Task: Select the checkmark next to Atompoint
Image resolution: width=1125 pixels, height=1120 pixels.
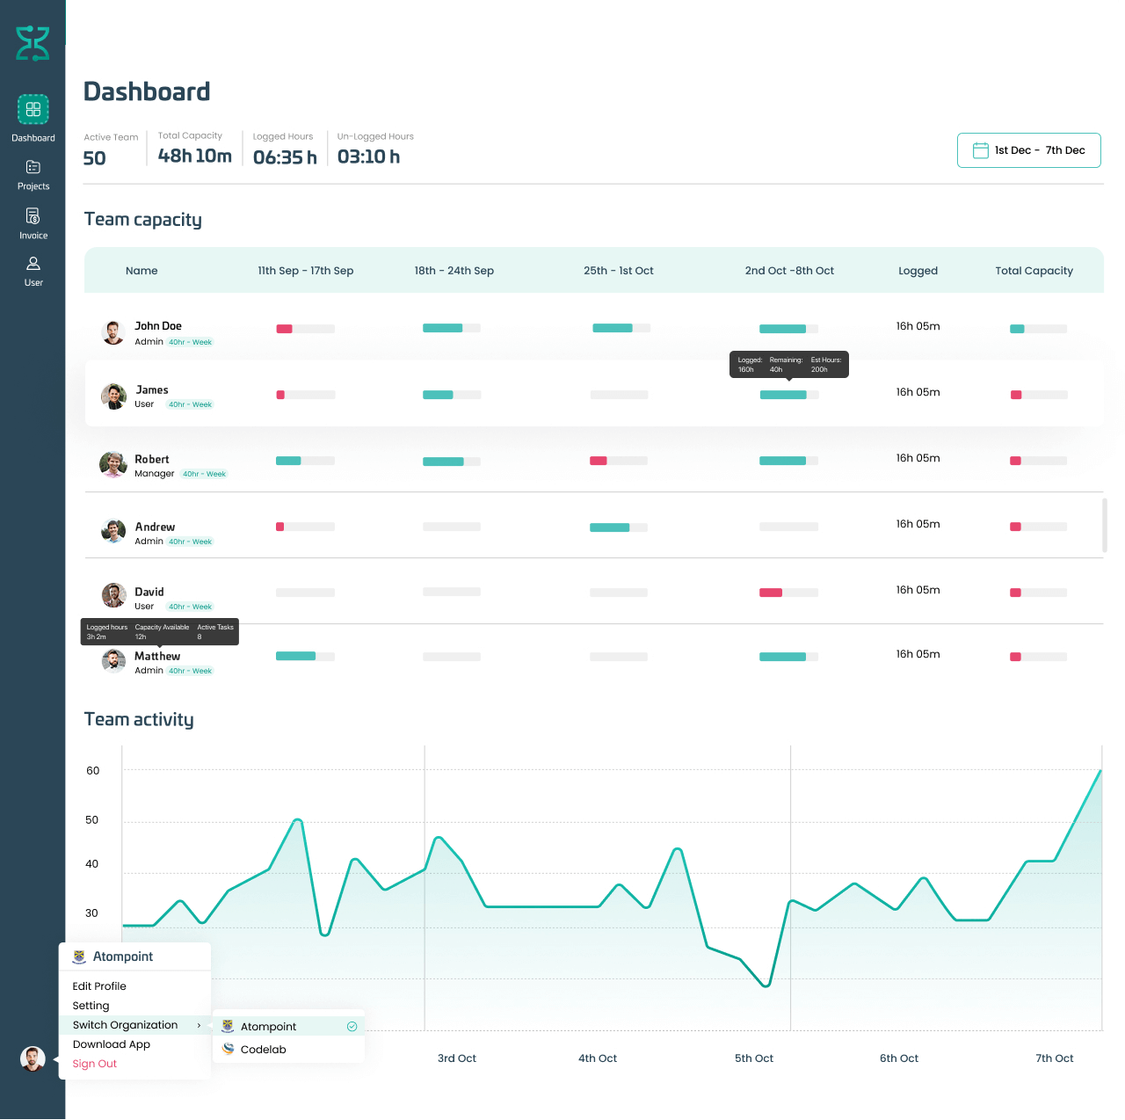Action: coord(352,1026)
